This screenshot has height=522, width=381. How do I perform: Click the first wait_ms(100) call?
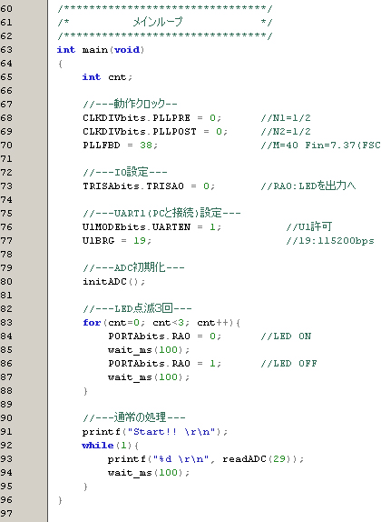[149, 350]
